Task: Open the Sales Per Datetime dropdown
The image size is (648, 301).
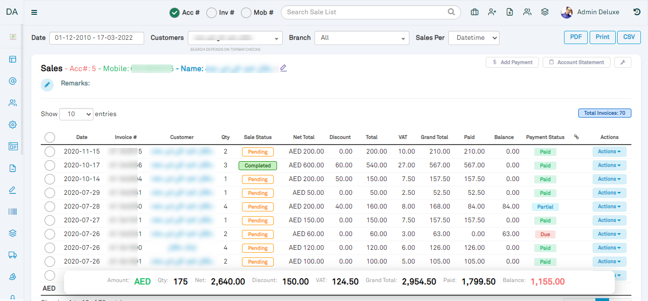Action: 474,38
